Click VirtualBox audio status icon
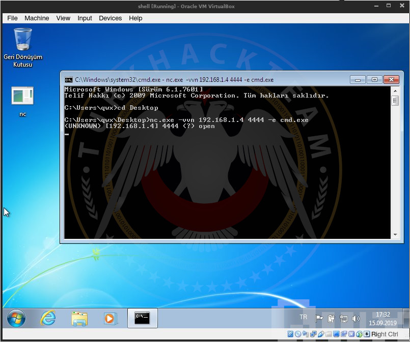The image size is (410, 342). point(306,334)
